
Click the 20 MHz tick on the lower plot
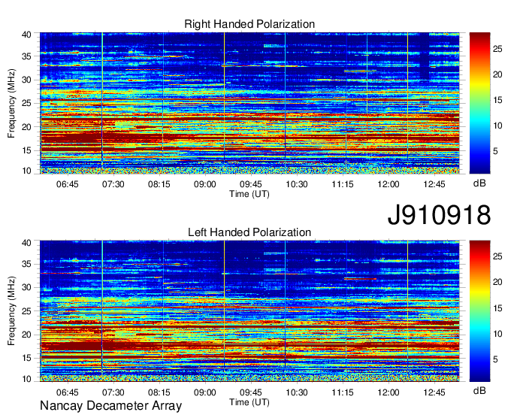[x=26, y=335]
